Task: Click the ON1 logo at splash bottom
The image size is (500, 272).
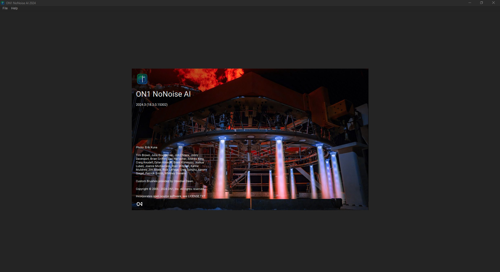Action: tap(140, 204)
